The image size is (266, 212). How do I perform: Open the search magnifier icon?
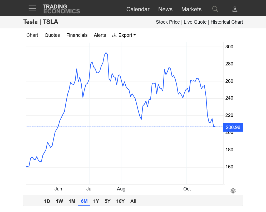coord(215,9)
